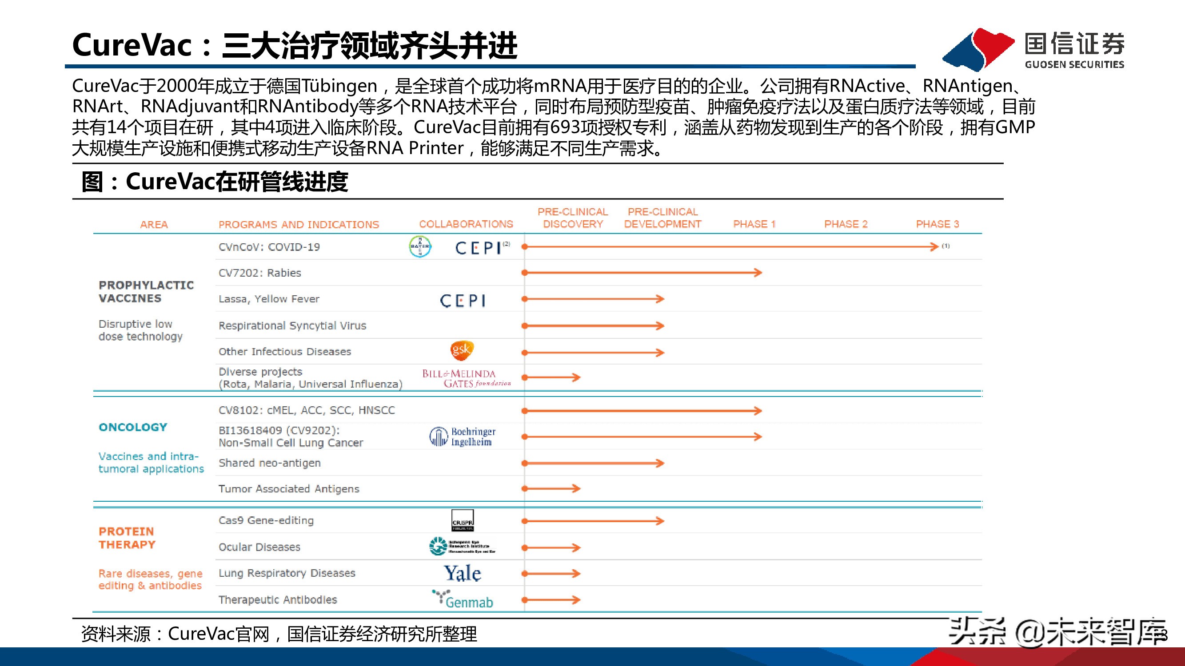Click the CVnCoV: COVID-19 program text
Viewport: 1185px width, 666px height.
tap(269, 247)
